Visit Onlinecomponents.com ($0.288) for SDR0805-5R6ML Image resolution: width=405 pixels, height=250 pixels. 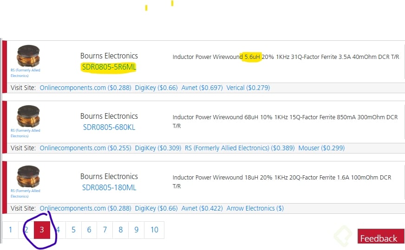tap(85, 88)
